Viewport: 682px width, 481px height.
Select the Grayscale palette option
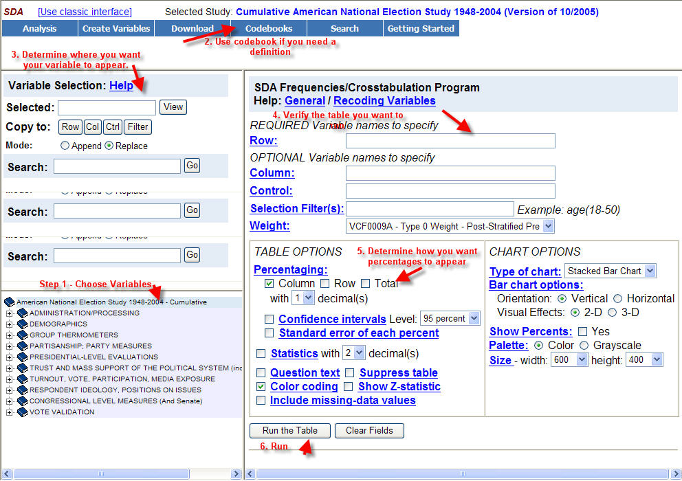click(x=584, y=345)
